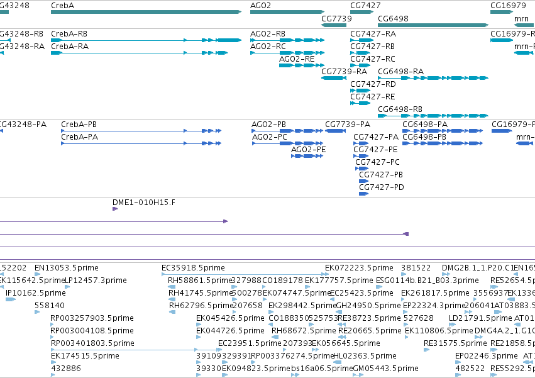Image resolution: width=535 pixels, height=378 pixels.
Task: Click the 432886 EST label
Action: point(66,369)
